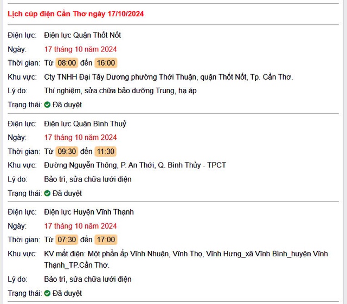Click Điện lực Huyện Vĩnh Thạnh name
This screenshot has height=304, width=347.
[x=89, y=212]
